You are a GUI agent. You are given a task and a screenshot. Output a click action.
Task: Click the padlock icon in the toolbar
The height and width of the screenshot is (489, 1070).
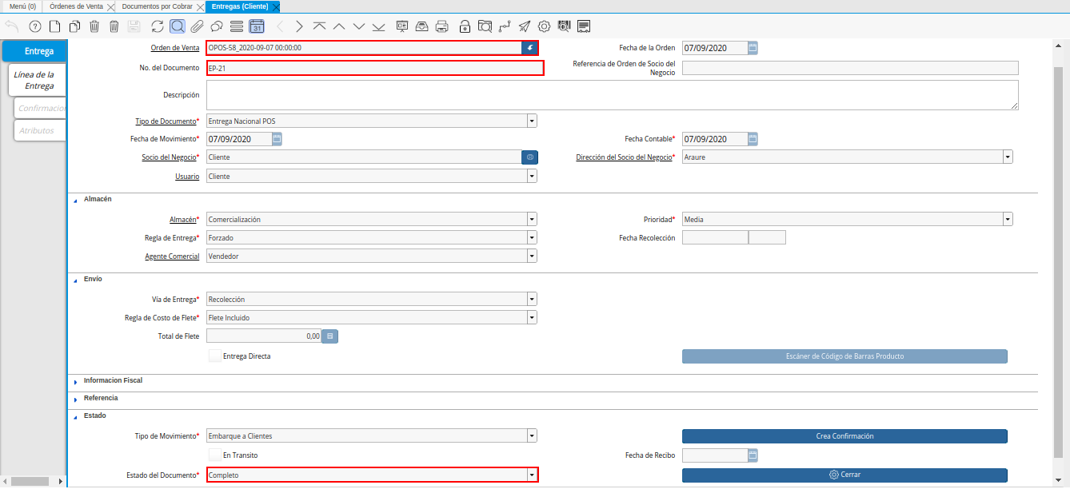click(465, 26)
